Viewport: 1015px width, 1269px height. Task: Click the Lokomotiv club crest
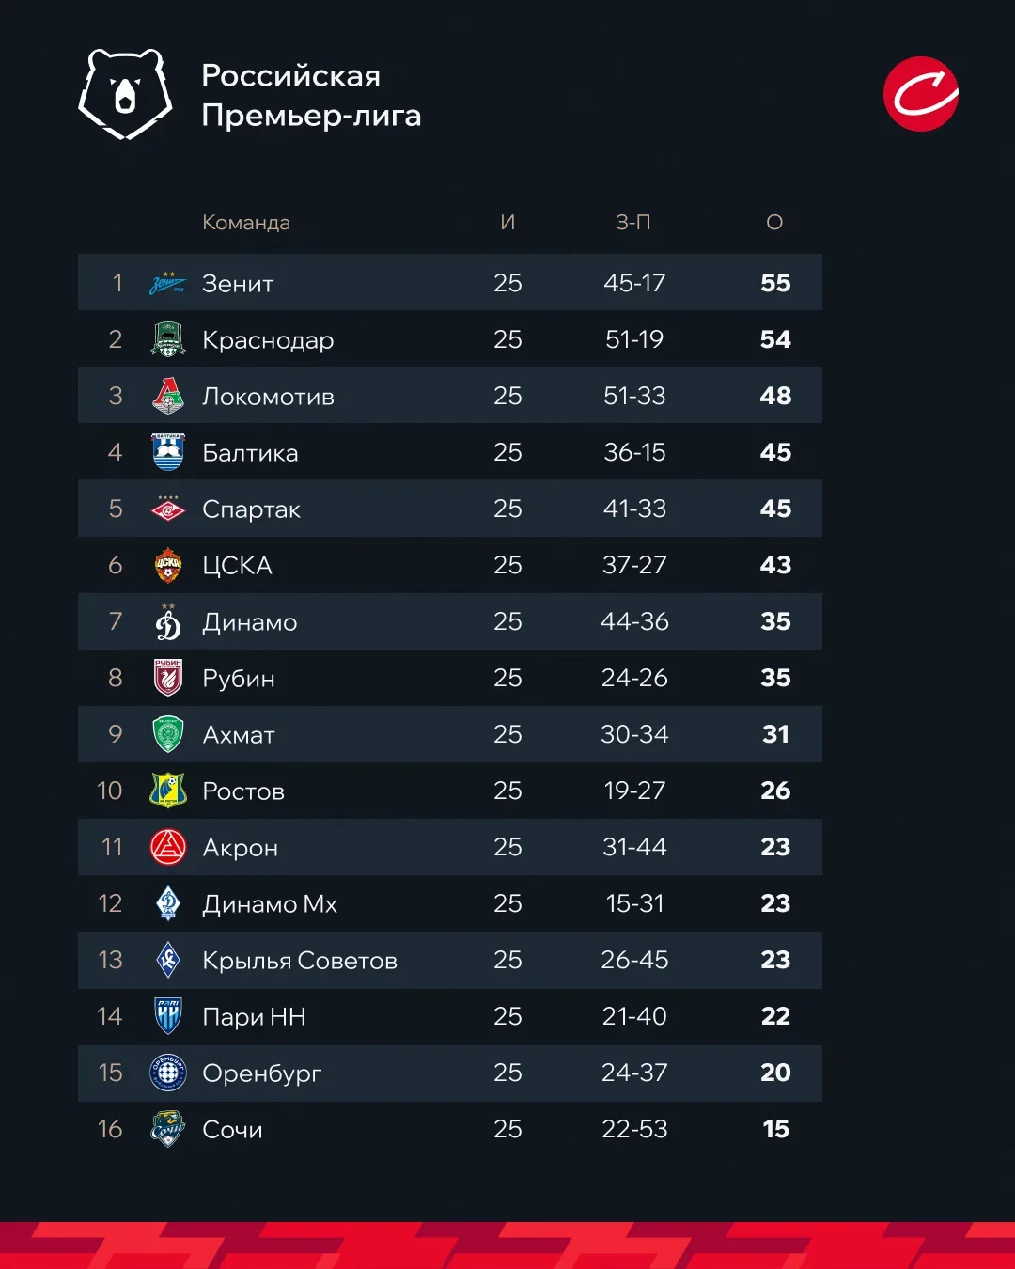[x=168, y=396]
